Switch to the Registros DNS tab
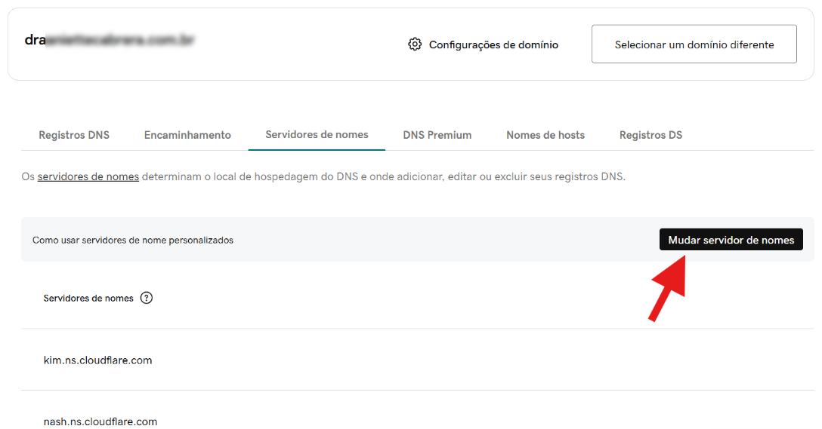 pos(74,135)
